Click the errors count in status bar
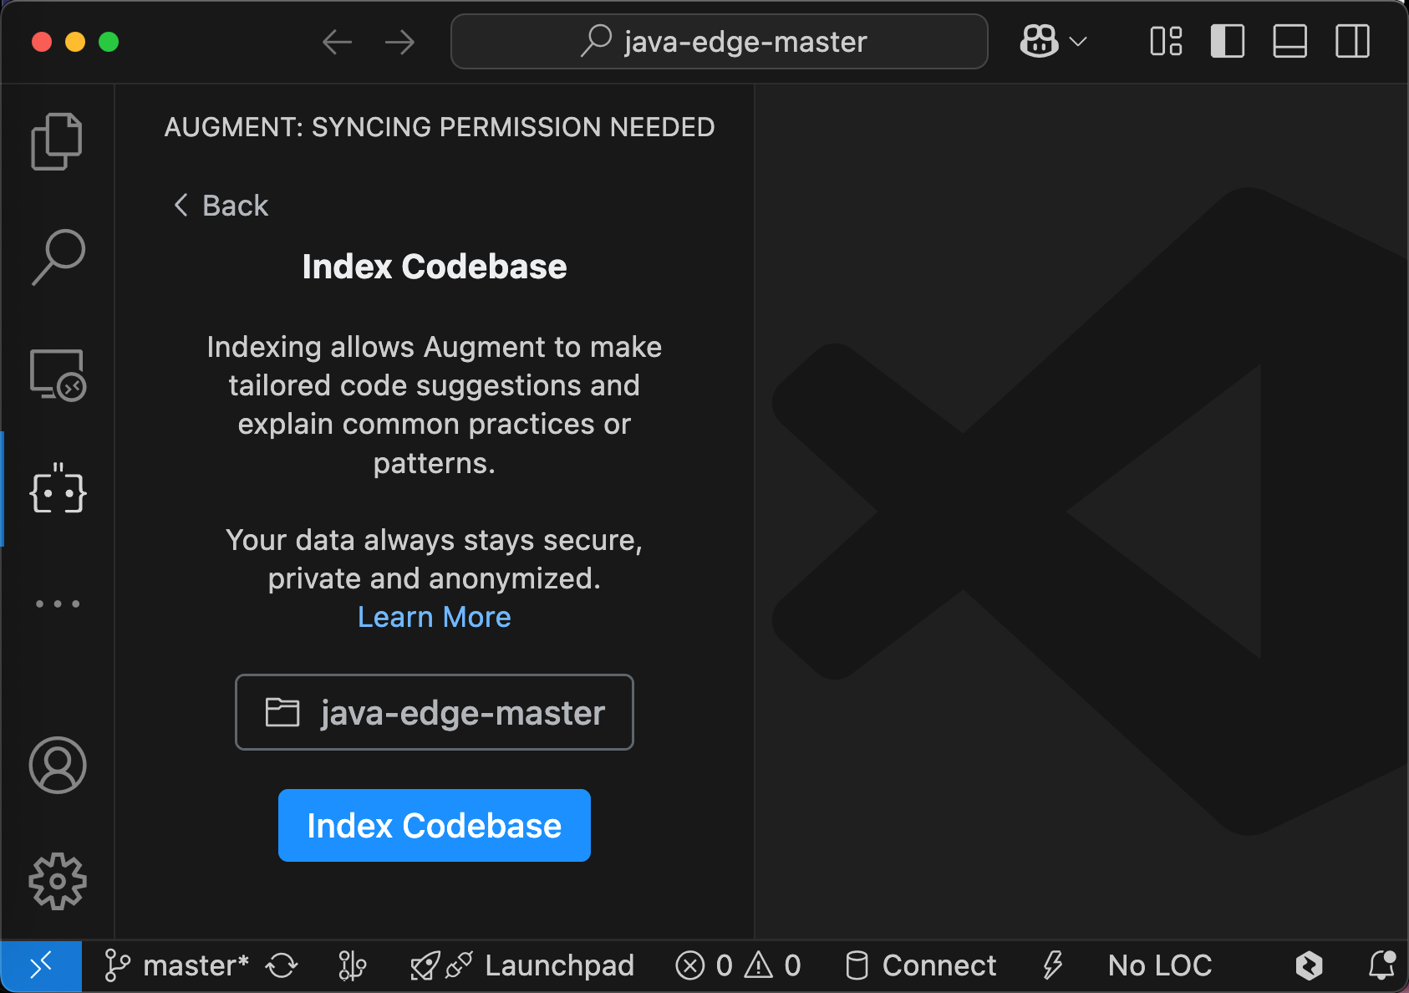Screen dimensions: 1409x993 (x=704, y=965)
